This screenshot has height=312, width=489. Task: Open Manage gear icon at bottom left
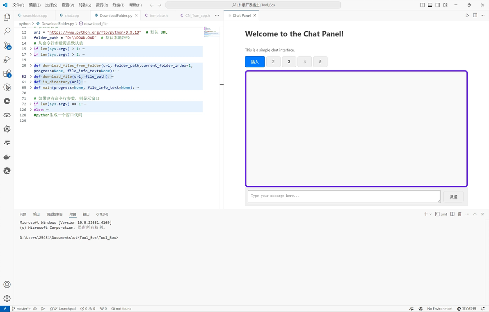[7, 298]
